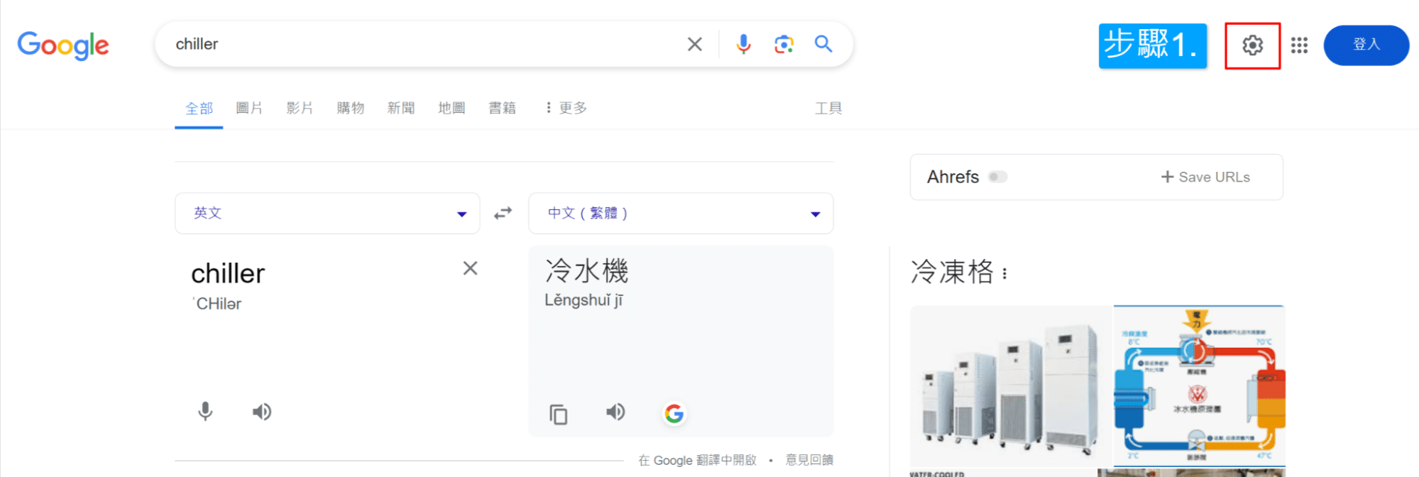This screenshot has width=1419, height=477.
Task: Click the 登入 sign-in button
Action: point(1366,45)
